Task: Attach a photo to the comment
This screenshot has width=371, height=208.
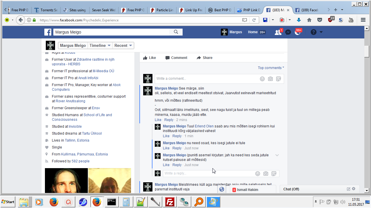Action: (270, 79)
